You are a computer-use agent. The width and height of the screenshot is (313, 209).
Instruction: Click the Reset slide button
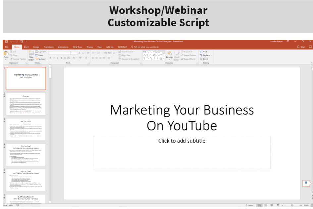point(39,55)
